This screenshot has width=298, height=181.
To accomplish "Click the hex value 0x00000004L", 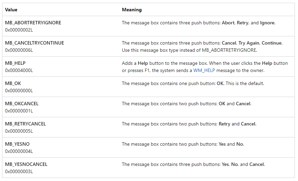I will (x=19, y=151).
